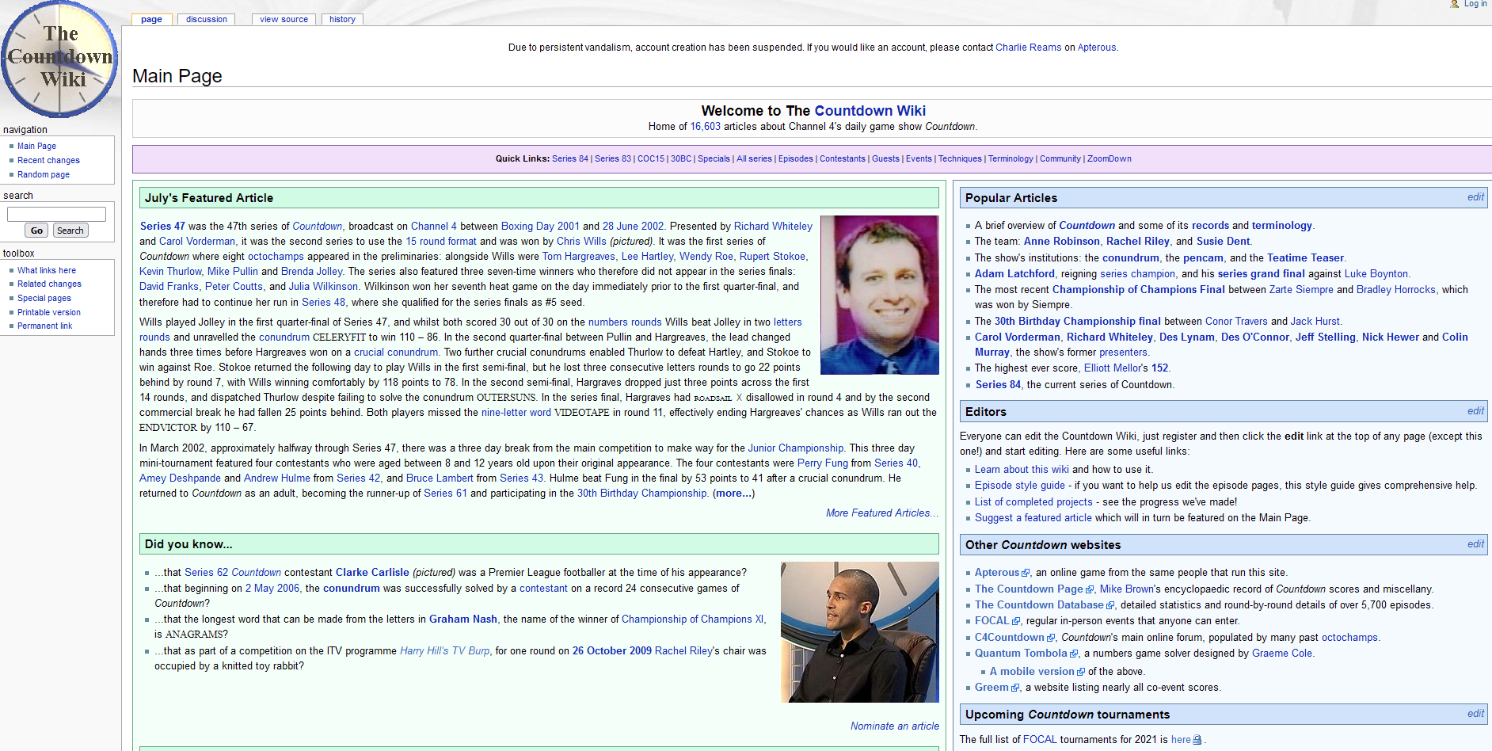Open More Featured Articles link
Screen dimensions: 1492x751
pos(881,513)
